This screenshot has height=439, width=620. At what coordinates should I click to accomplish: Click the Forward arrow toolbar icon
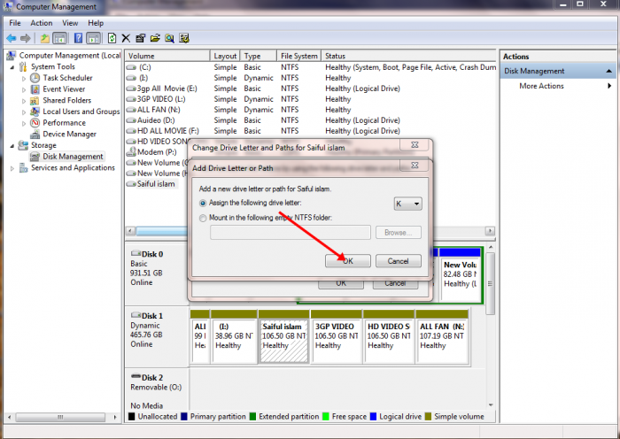pyautogui.click(x=26, y=38)
